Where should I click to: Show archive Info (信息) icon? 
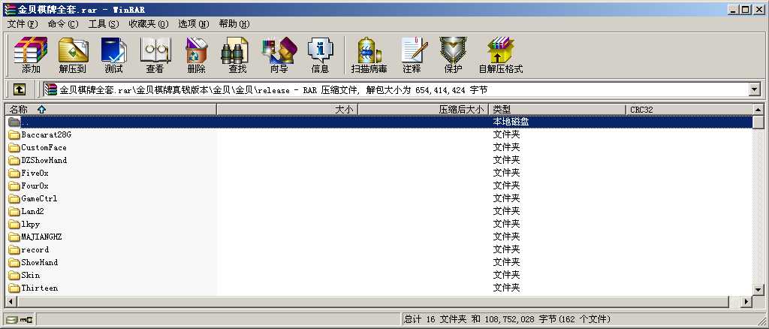click(320, 54)
